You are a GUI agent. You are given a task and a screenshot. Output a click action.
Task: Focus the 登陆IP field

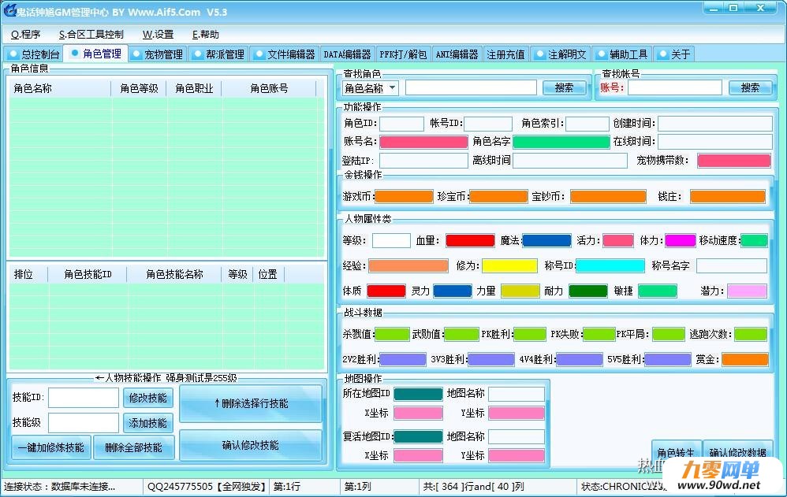click(423, 161)
